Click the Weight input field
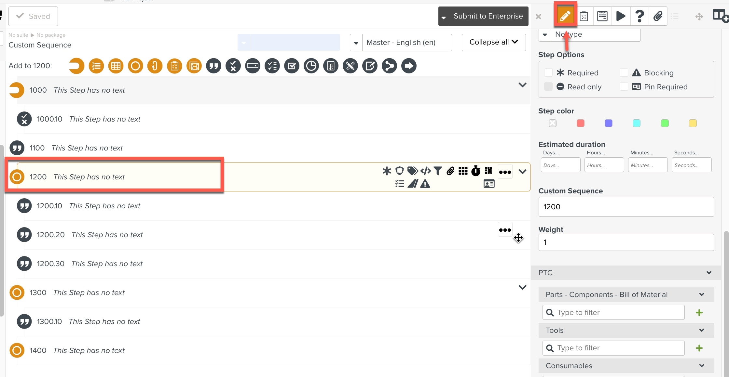 (626, 242)
